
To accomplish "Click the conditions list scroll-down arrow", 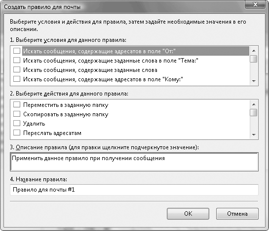I will tap(254, 81).
